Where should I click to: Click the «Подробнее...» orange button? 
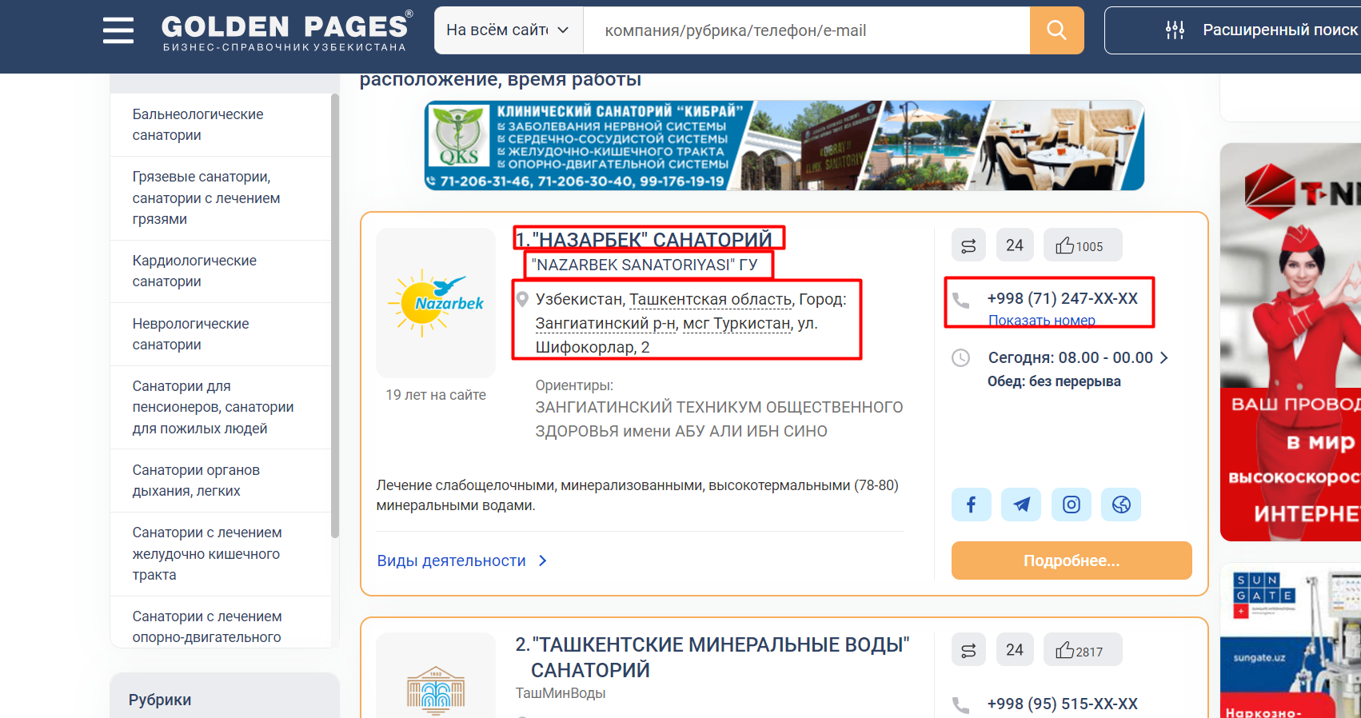pos(1072,560)
